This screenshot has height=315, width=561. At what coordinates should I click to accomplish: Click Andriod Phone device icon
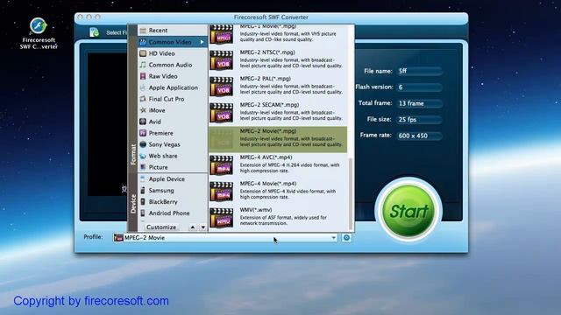tap(143, 213)
